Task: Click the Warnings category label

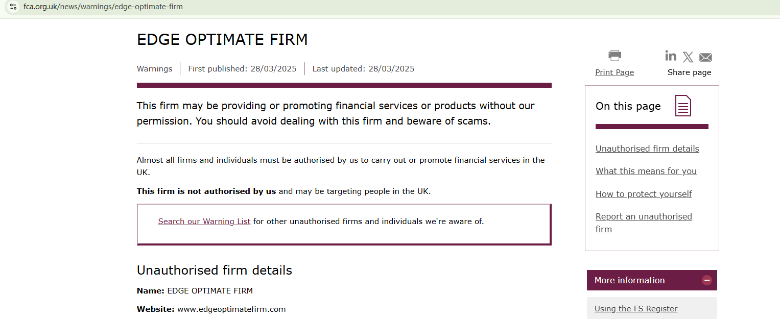Action: click(154, 69)
